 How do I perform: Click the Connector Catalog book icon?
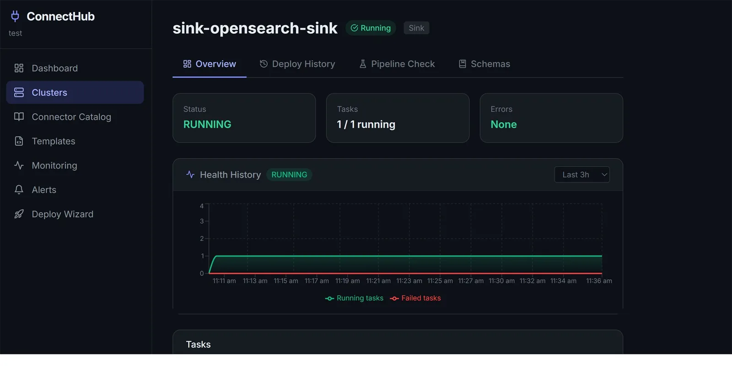(x=19, y=117)
